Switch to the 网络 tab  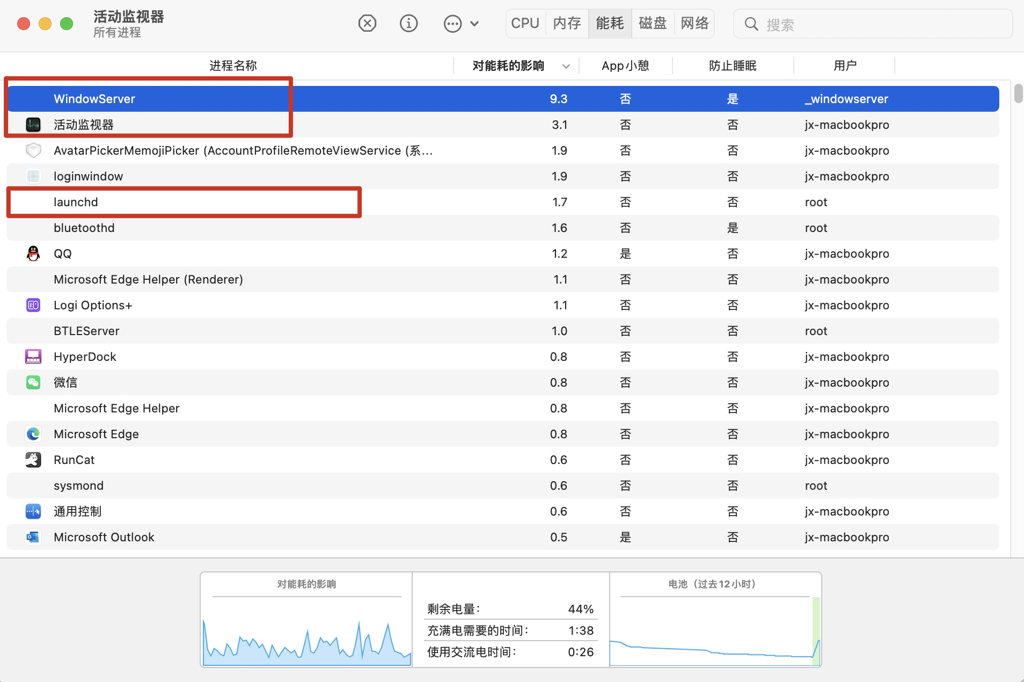point(694,24)
